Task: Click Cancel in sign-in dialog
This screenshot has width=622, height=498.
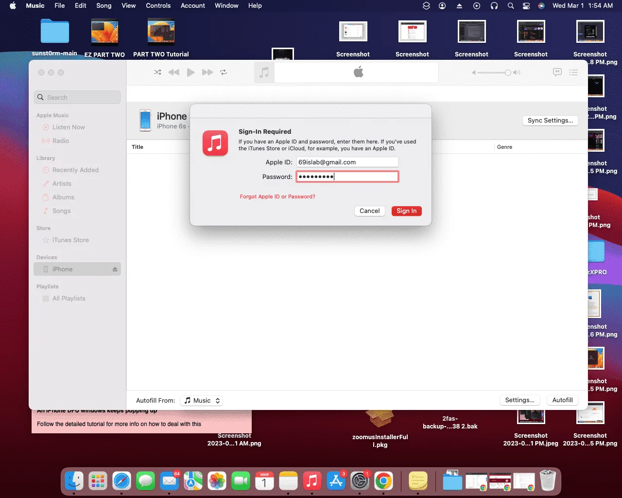Action: (x=369, y=211)
